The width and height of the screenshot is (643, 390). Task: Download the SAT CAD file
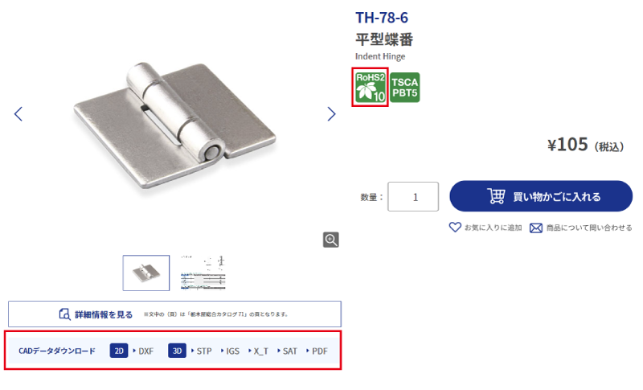point(289,351)
